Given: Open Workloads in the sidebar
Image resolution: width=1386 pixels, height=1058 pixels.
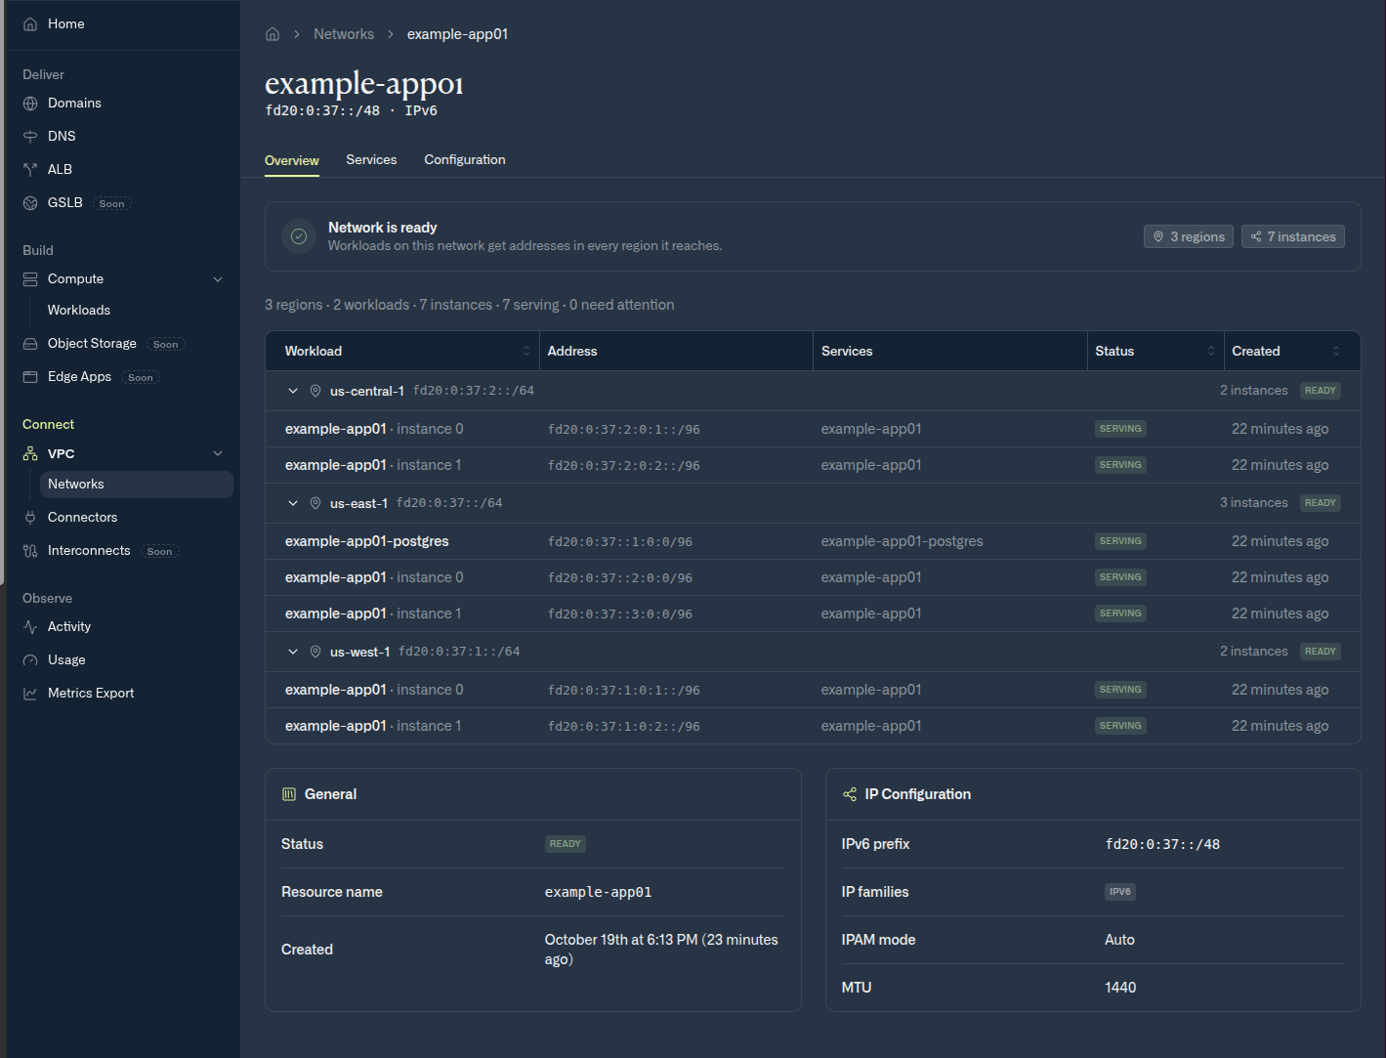Looking at the screenshot, I should click(79, 311).
